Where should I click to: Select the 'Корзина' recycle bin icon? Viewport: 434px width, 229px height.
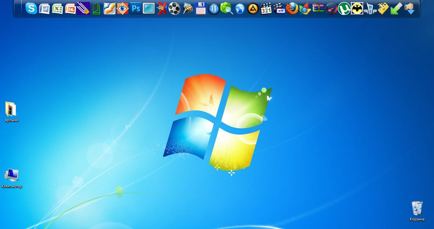[417, 211]
